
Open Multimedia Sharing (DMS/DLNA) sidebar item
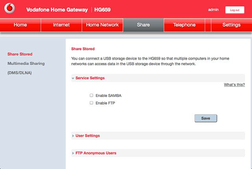pos(26,68)
